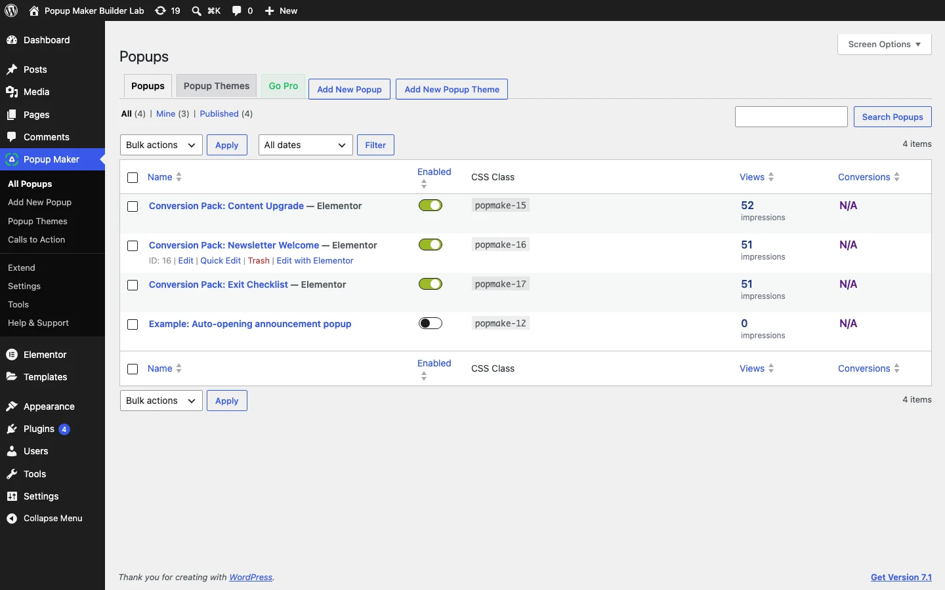Filter list by Published (4)
This screenshot has height=590, width=945.
[x=226, y=114]
